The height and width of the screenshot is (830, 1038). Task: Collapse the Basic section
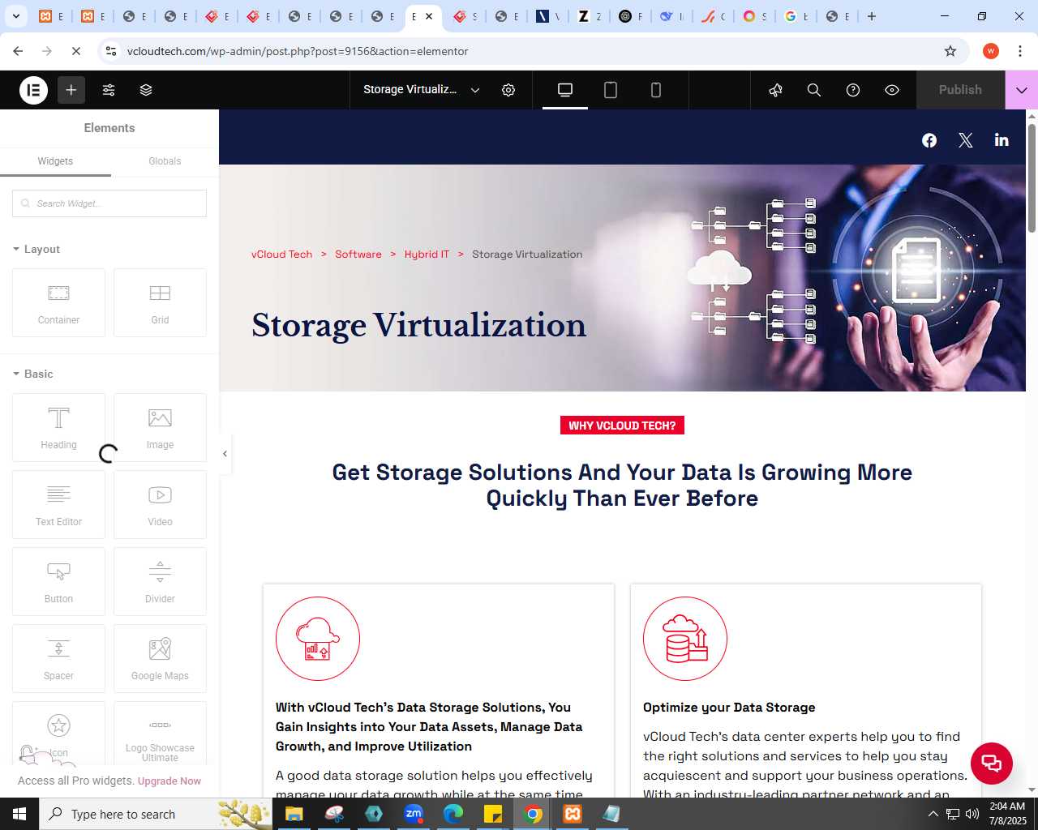[33, 374]
